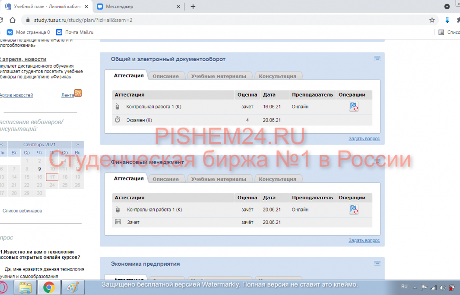Bookmark this page with the star icon
This screenshot has width=460, height=295.
pos(432,20)
